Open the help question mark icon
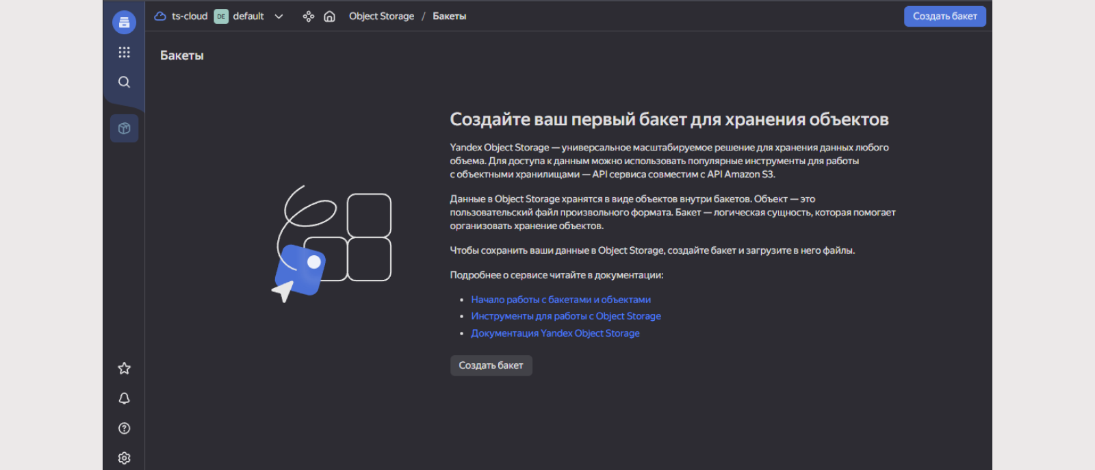The image size is (1095, 470). pyautogui.click(x=124, y=428)
